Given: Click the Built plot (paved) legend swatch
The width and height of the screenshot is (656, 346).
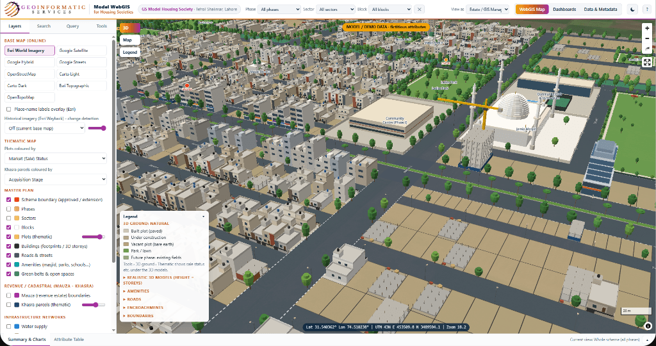Looking at the screenshot, I should coord(126,231).
